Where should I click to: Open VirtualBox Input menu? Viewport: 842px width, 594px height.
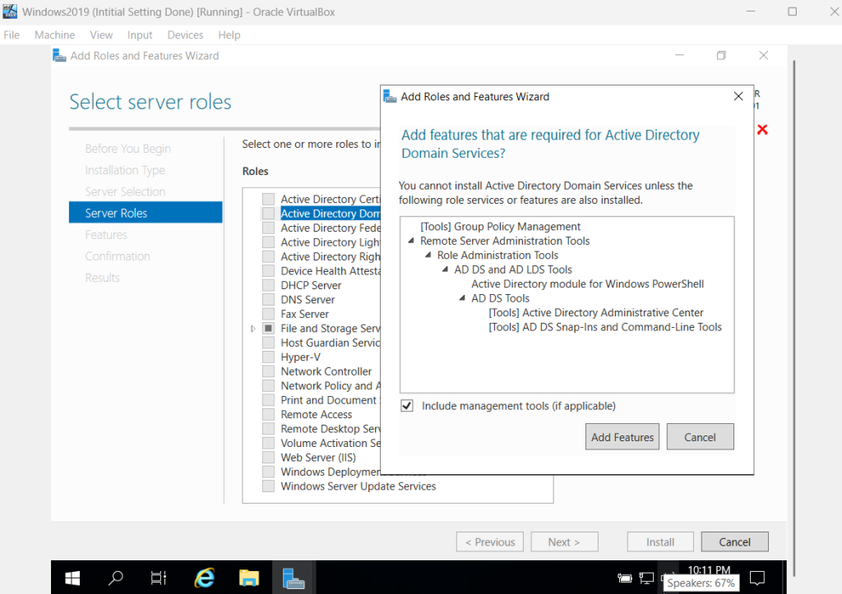coord(140,35)
